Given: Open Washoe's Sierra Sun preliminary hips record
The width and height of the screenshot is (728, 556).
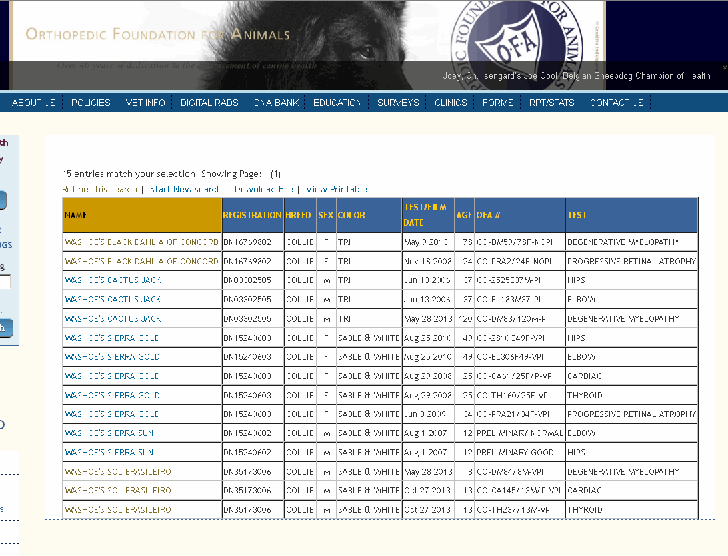Looking at the screenshot, I should [109, 453].
